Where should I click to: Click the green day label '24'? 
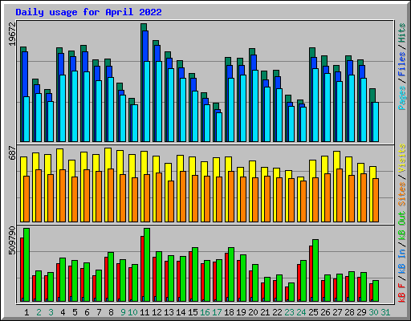click(301, 312)
